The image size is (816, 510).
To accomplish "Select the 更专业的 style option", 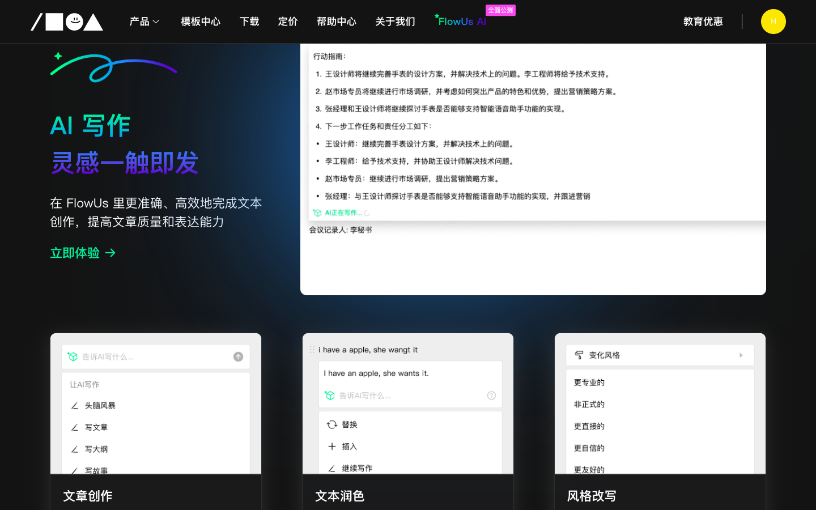I will (589, 382).
